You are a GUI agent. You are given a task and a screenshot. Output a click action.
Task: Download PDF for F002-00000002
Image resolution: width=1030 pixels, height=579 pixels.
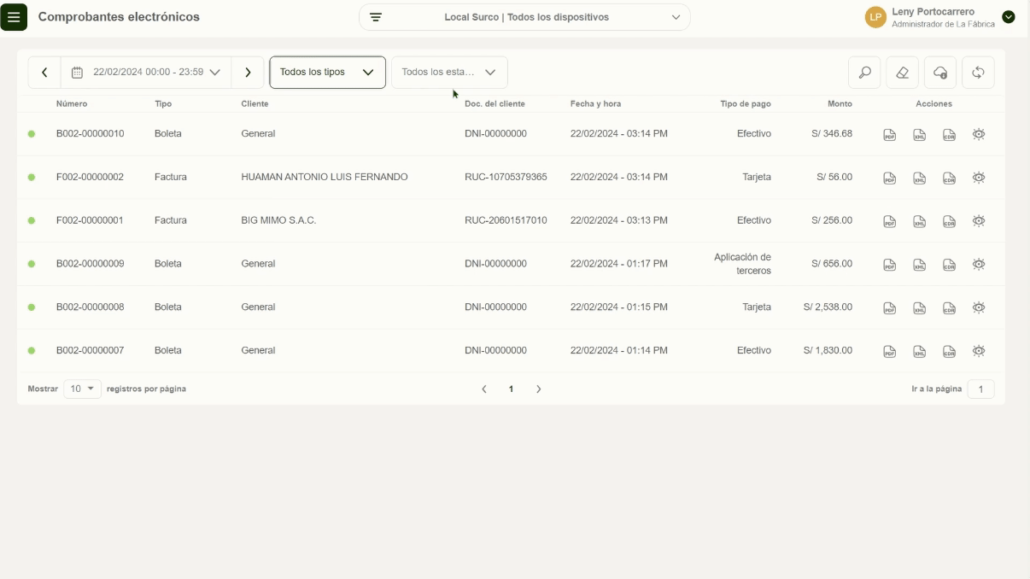coord(890,178)
